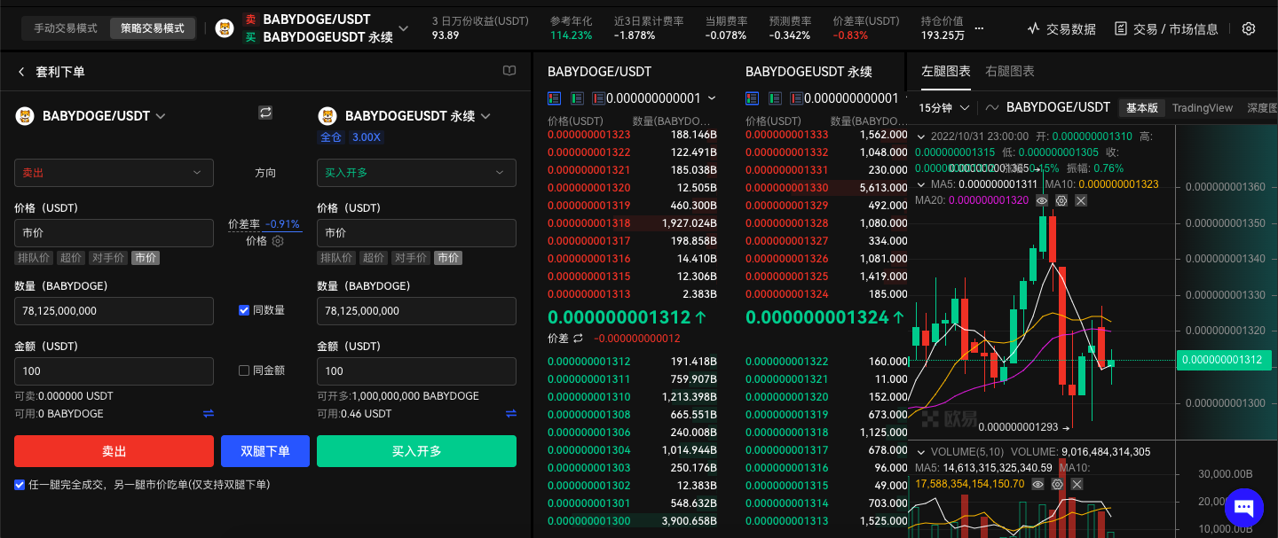
Task: Click the red 卖出 button
Action: pos(114,451)
